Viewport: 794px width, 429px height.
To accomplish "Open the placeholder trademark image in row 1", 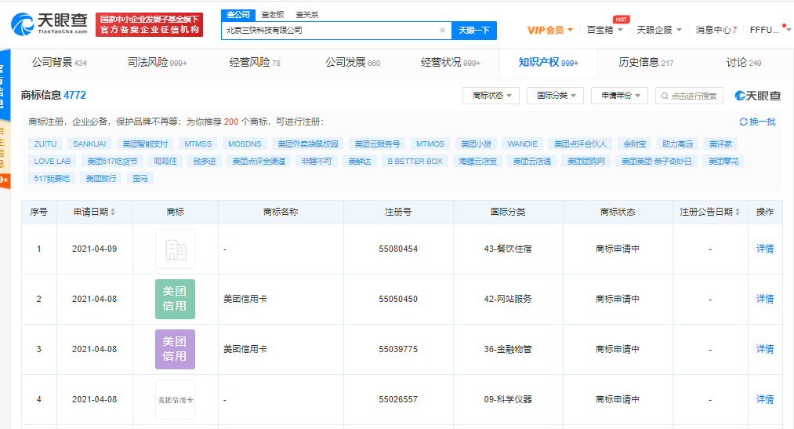I will (x=176, y=249).
